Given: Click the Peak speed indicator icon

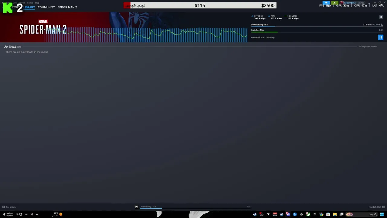Looking at the screenshot, I should 269,16.
